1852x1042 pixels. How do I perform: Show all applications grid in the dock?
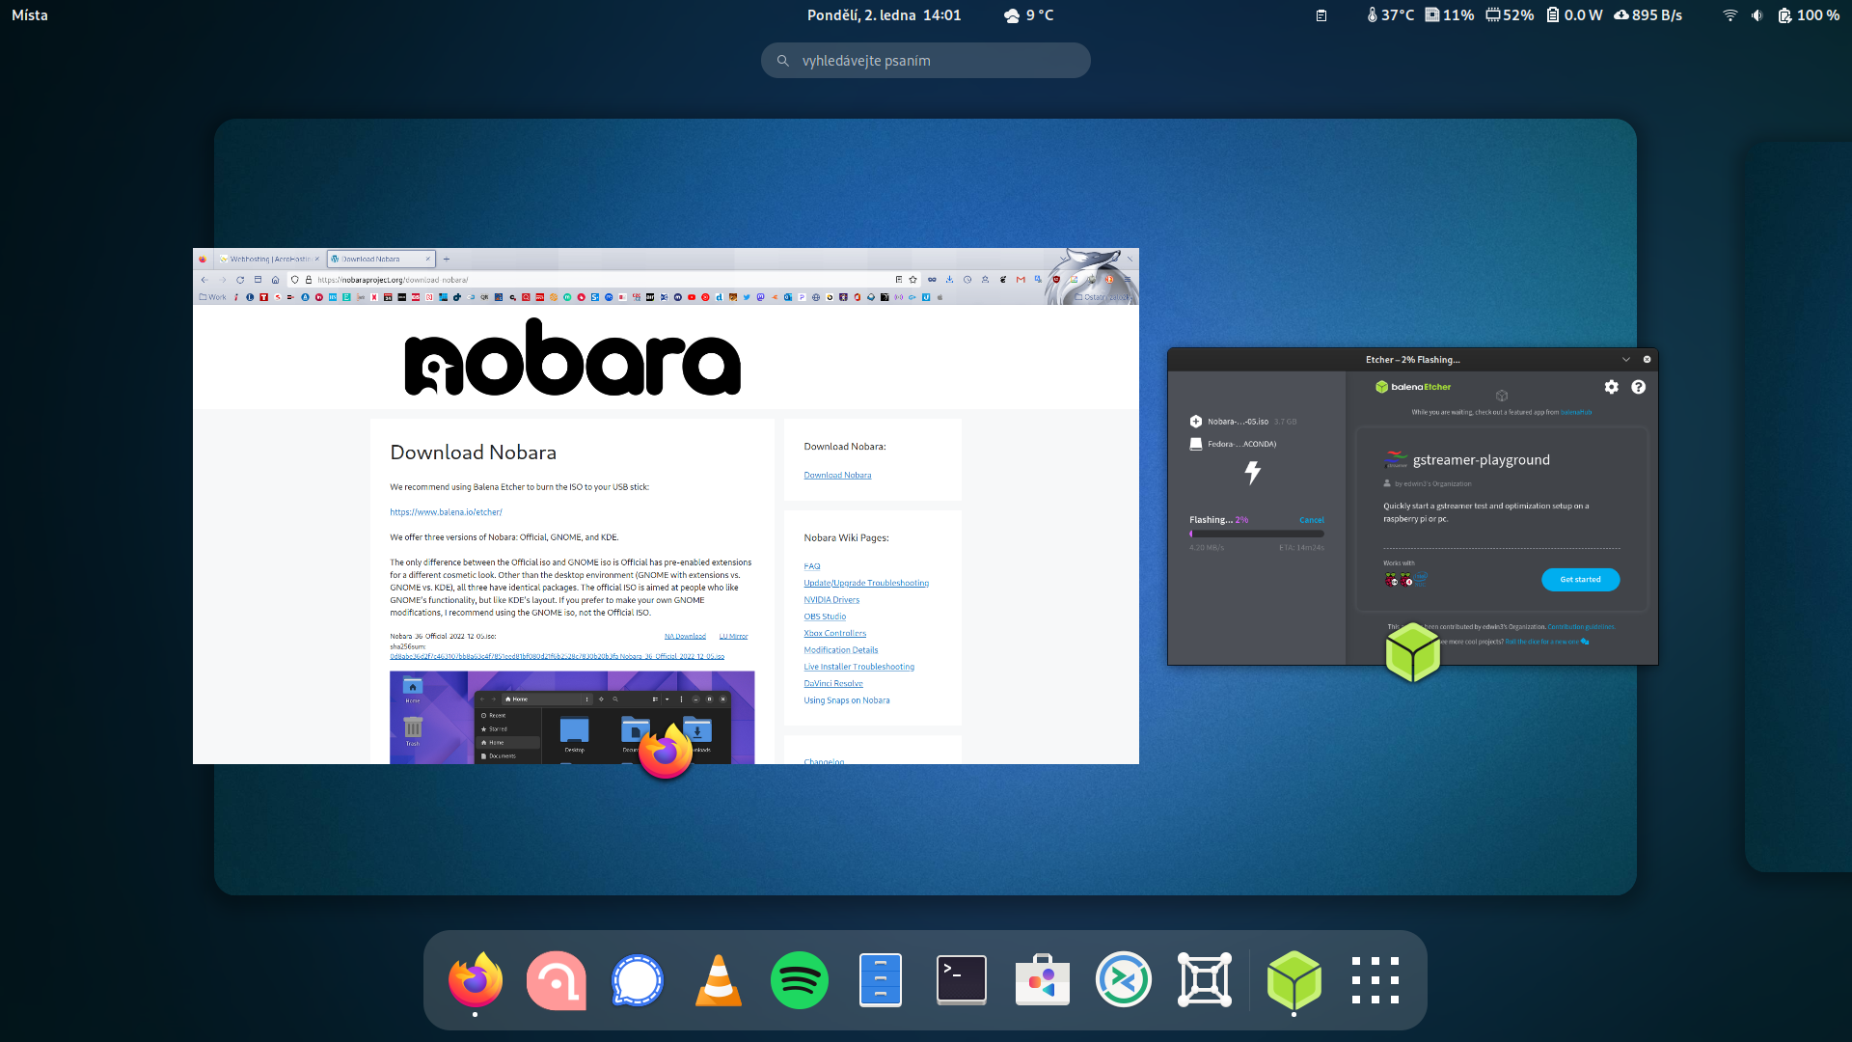[x=1375, y=980]
